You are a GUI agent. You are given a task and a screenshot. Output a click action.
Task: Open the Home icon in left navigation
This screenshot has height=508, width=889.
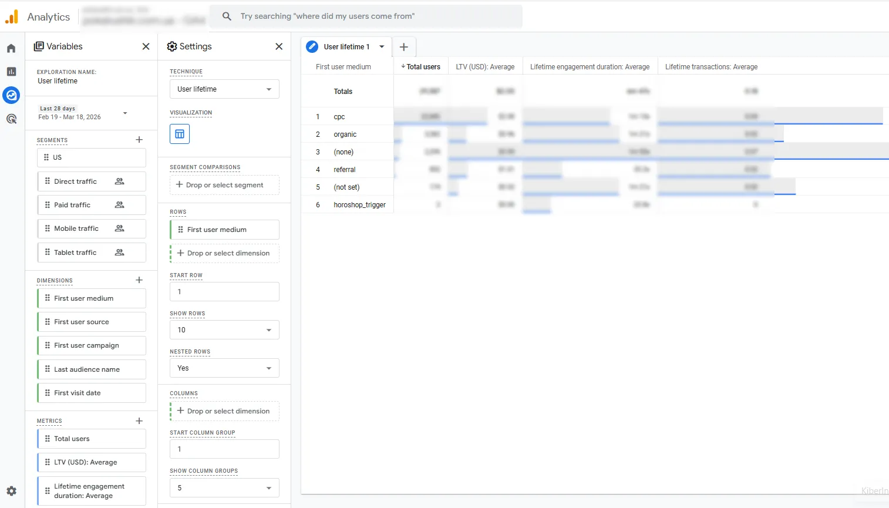tap(11, 48)
